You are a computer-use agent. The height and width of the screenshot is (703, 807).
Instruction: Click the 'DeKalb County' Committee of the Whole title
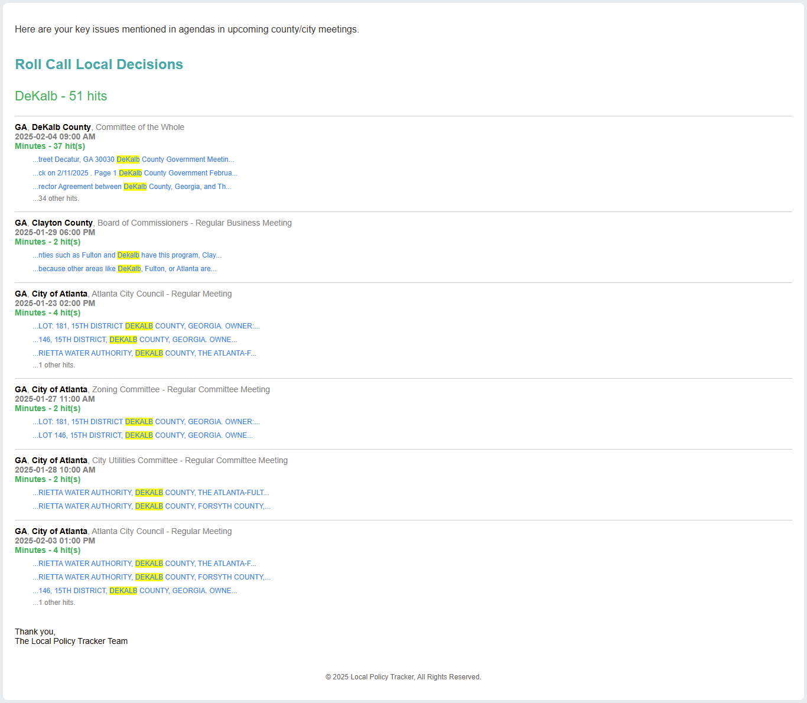[x=61, y=127]
